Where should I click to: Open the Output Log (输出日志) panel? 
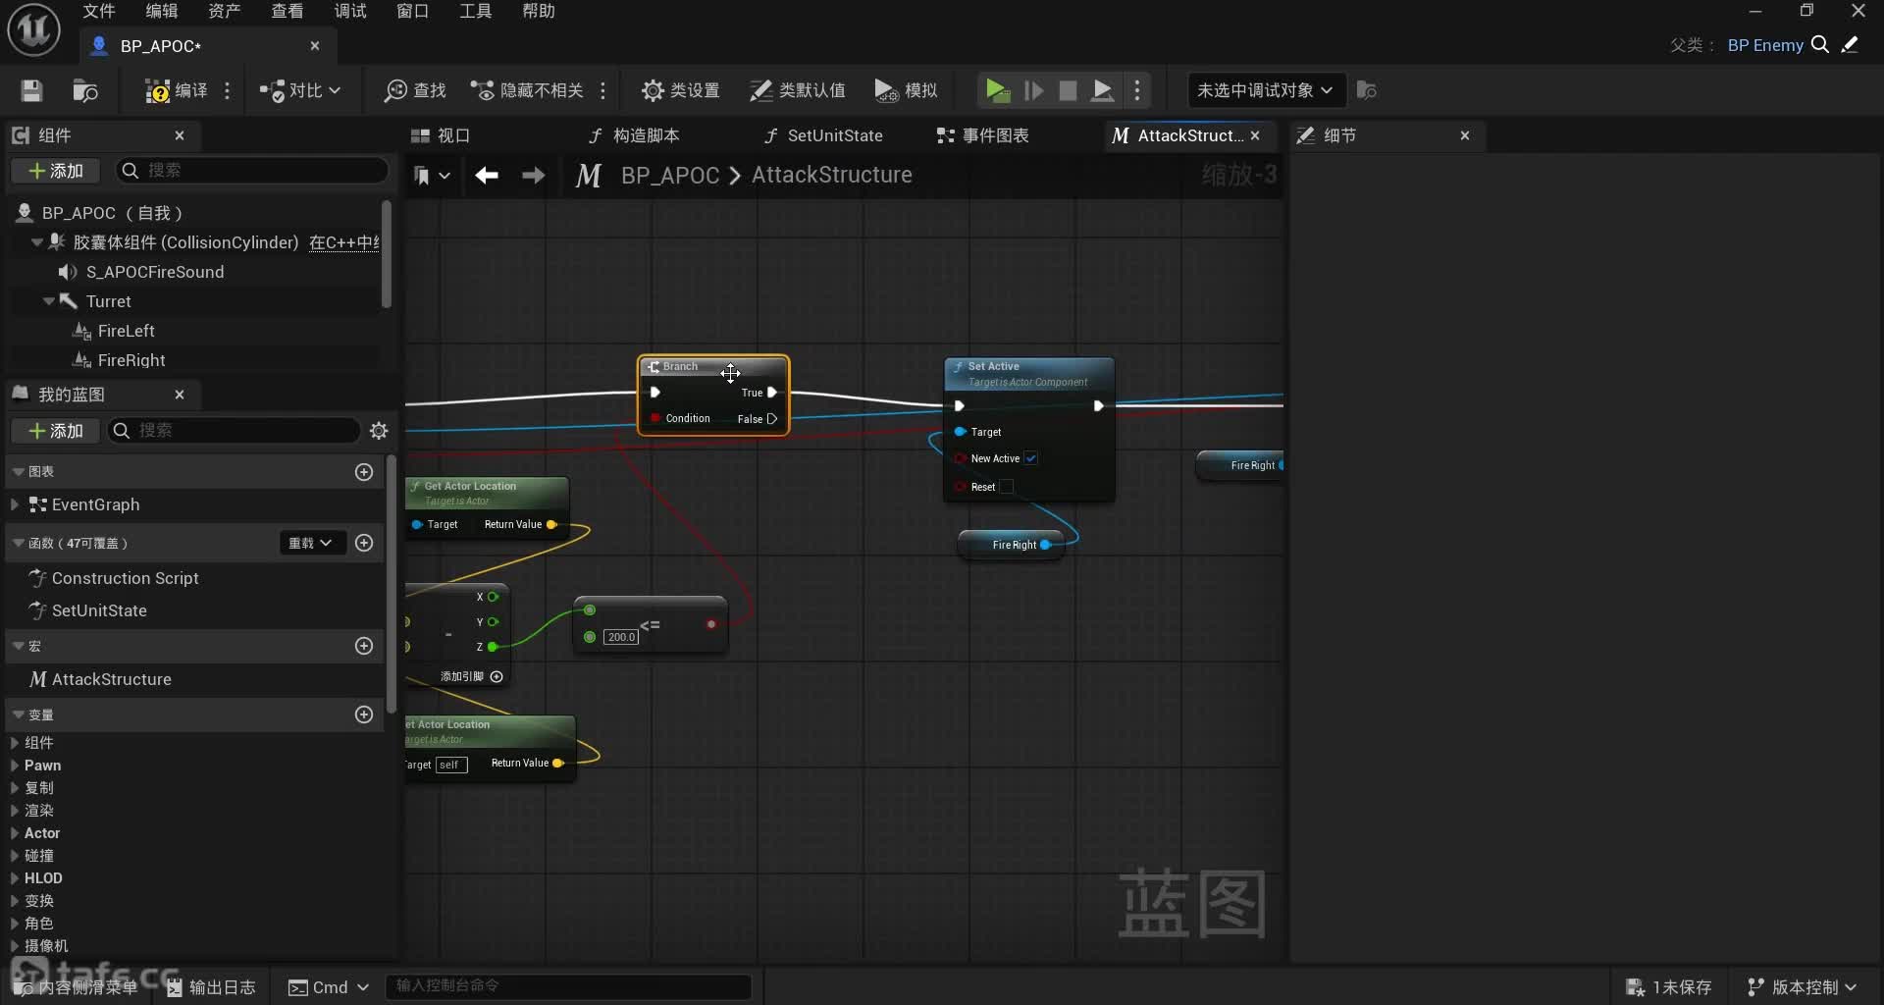(x=211, y=987)
